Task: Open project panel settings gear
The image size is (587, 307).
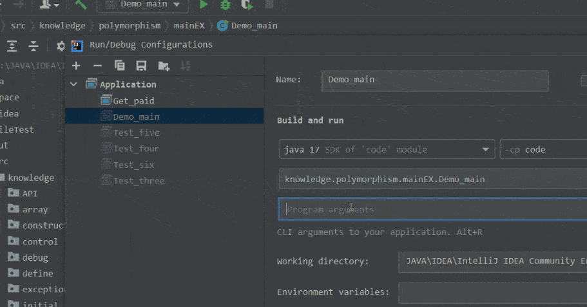Action: click(61, 46)
